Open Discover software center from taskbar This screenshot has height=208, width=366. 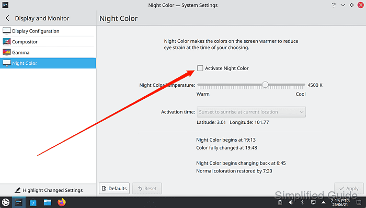point(33,202)
